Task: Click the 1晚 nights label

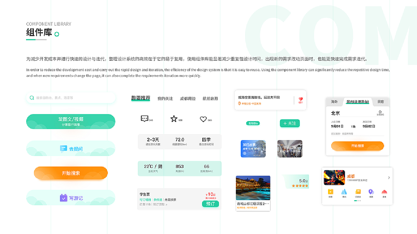Action: pyautogui.click(x=353, y=126)
